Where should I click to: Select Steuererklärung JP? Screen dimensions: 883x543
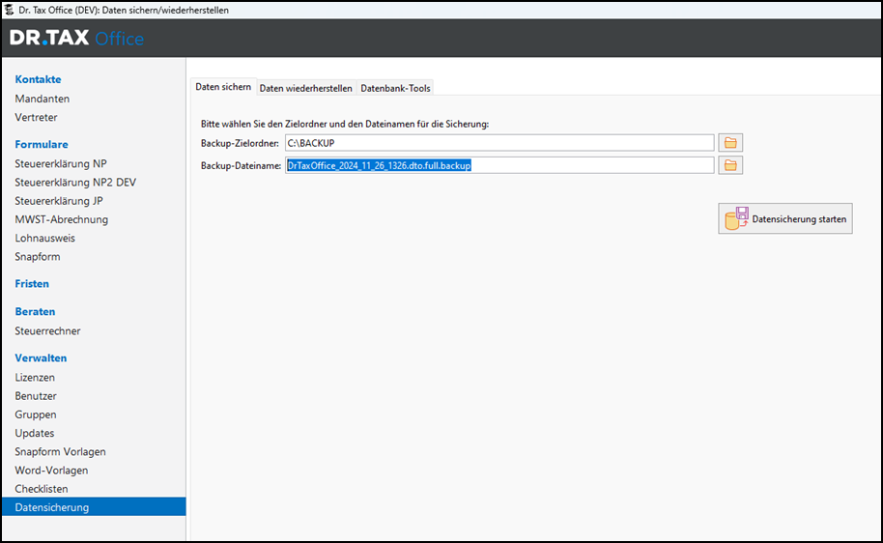point(59,201)
